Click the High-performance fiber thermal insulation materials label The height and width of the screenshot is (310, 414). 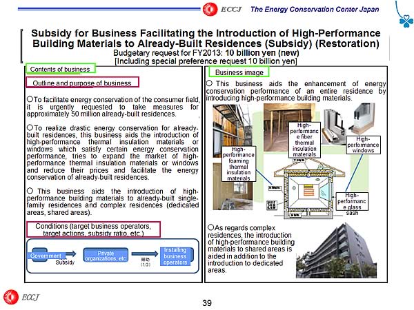[x=304, y=140]
